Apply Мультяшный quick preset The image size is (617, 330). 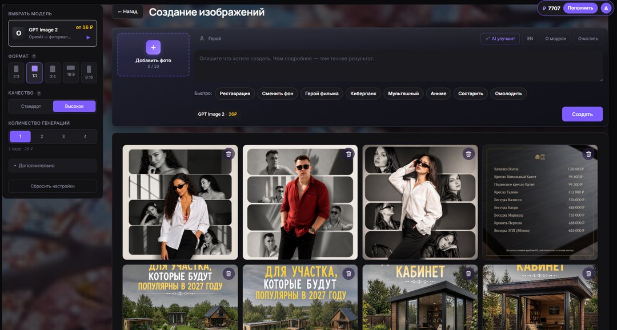(403, 93)
